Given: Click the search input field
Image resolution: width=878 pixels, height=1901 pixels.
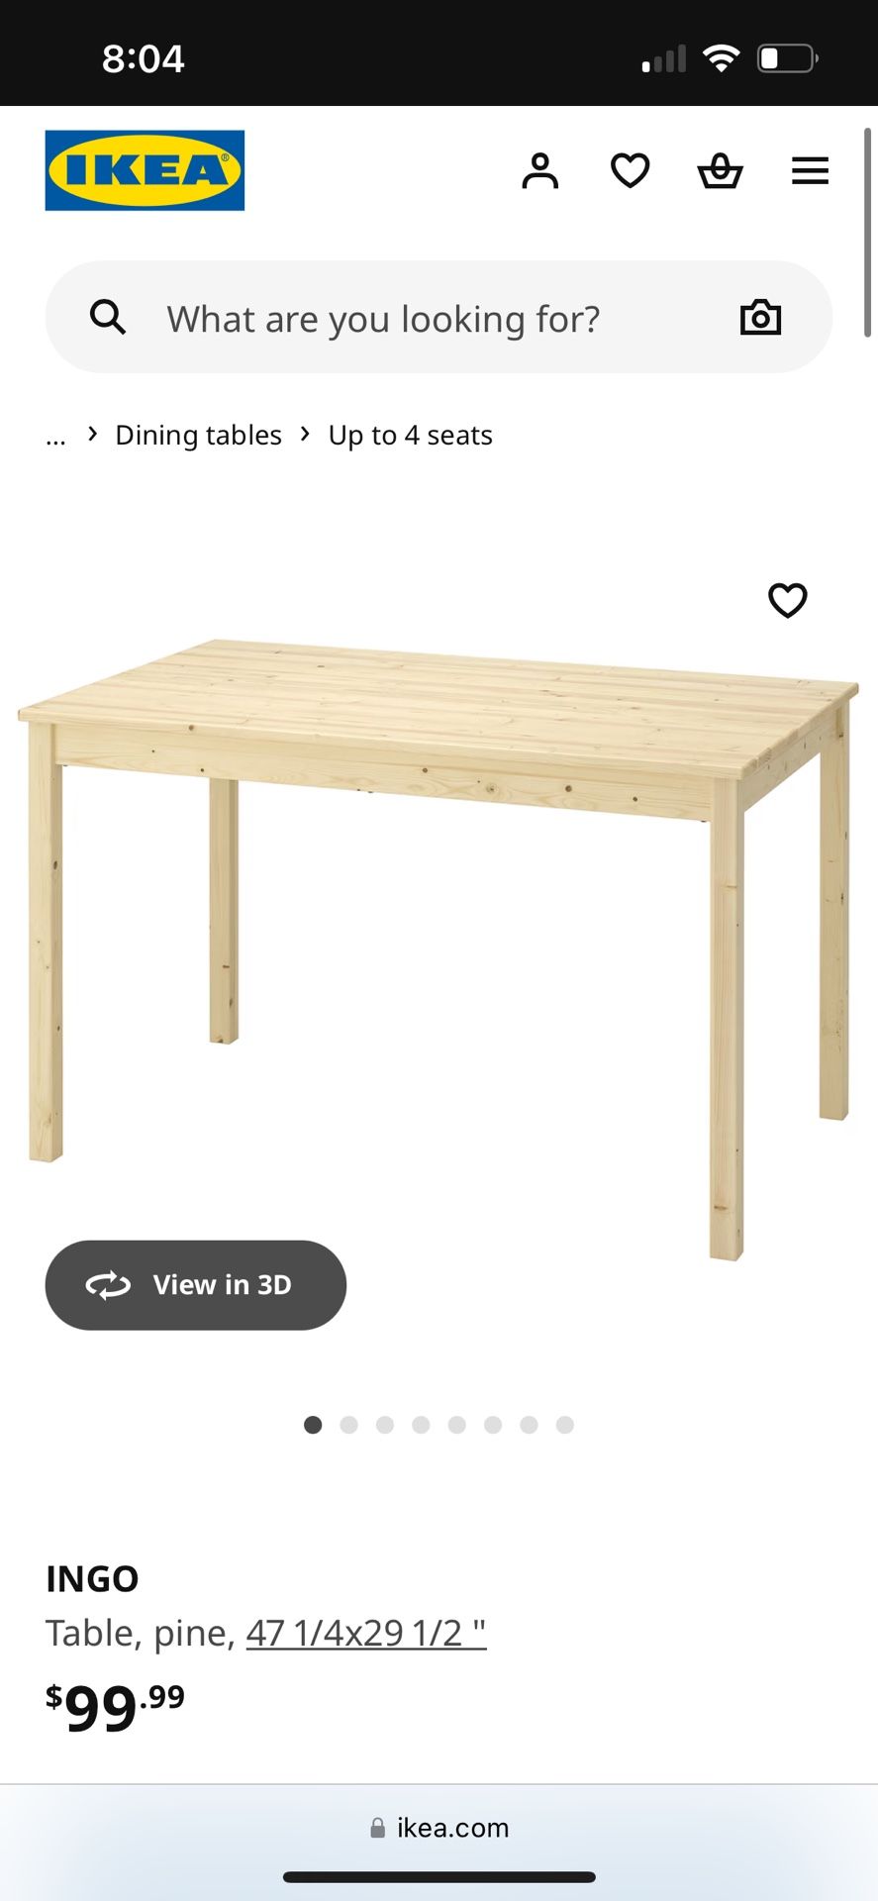Looking at the screenshot, I should point(439,317).
